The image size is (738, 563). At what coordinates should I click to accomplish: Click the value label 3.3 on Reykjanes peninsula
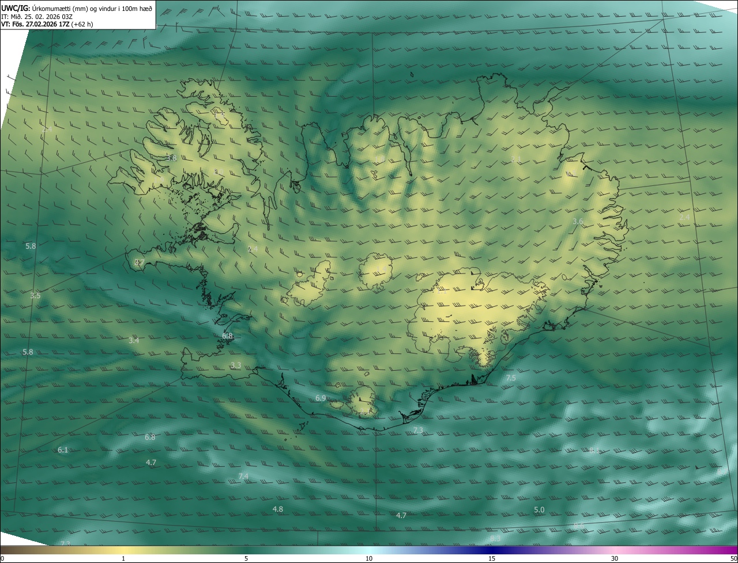pos(236,366)
